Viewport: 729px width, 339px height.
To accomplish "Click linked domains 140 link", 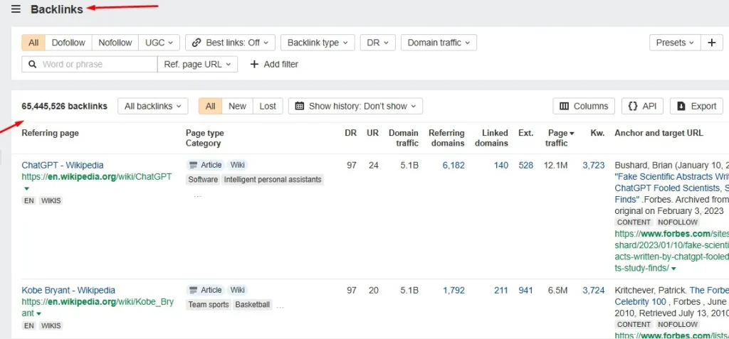I will 500,165.
